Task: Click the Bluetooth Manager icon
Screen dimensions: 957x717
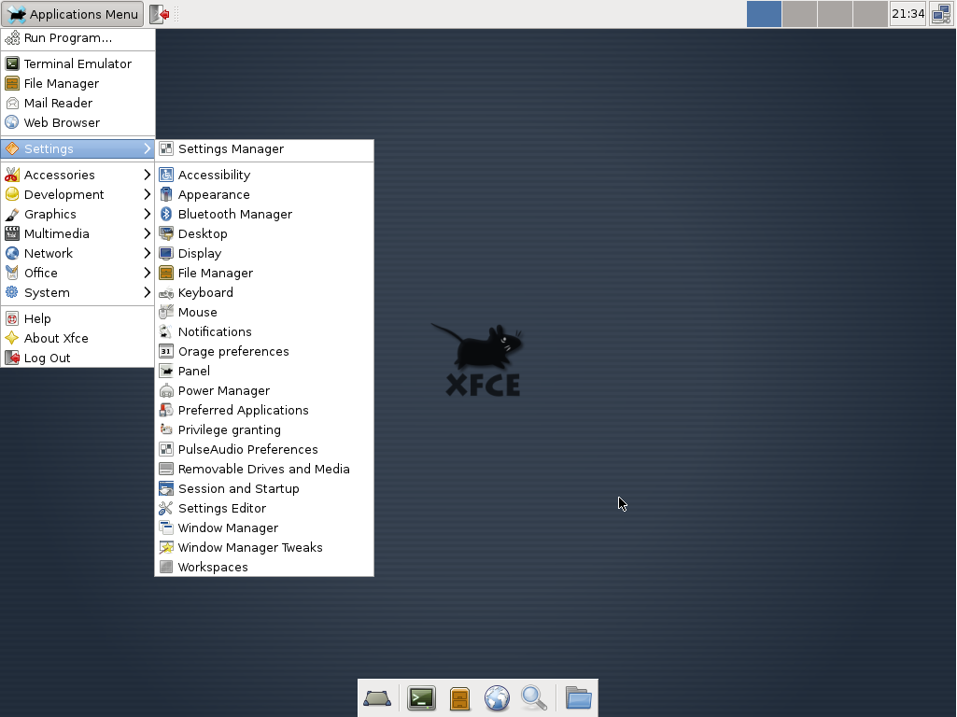Action: [x=166, y=214]
